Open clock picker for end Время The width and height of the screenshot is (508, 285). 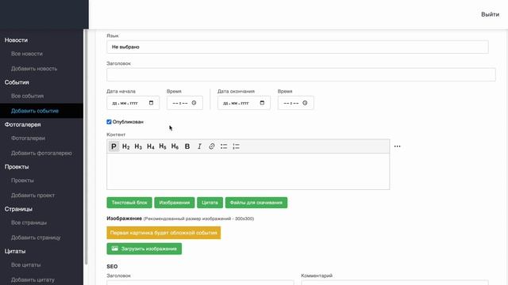pos(305,103)
